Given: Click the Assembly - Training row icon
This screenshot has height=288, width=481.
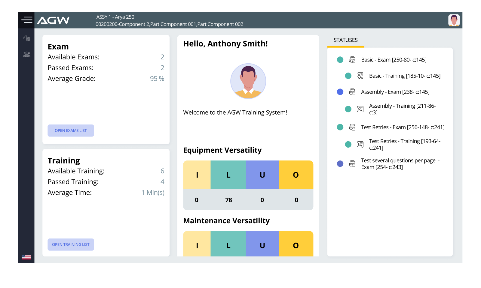Looking at the screenshot, I should 360,109.
